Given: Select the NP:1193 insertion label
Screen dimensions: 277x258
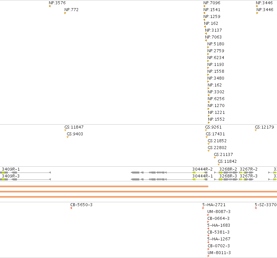Looking at the screenshot, I should click(x=215, y=65).
